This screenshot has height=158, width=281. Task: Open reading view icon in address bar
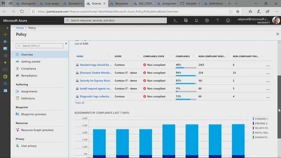pos(231,11)
